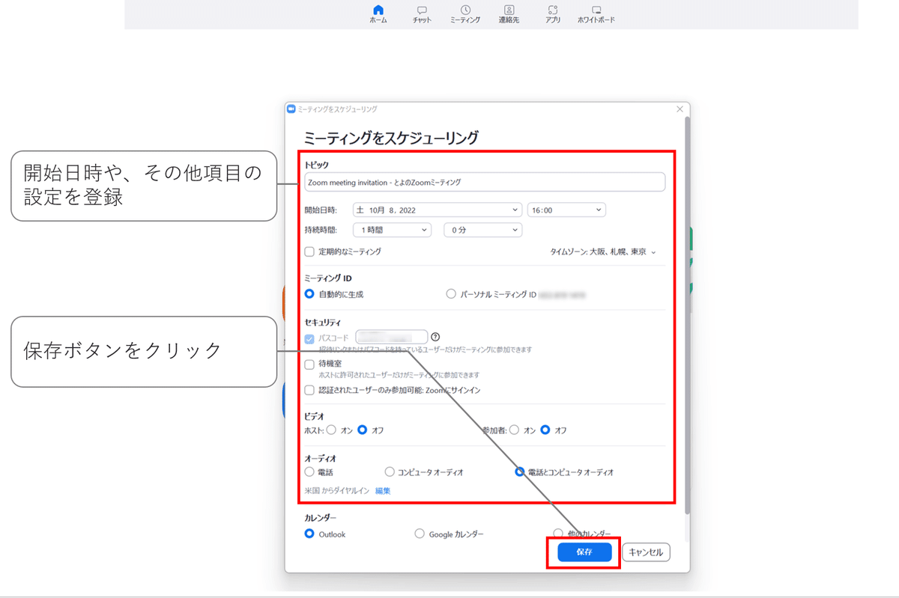Image resolution: width=899 pixels, height=598 pixels.
Task: Select auto-generate (自動的に生成) meeting ID
Action: 309,294
